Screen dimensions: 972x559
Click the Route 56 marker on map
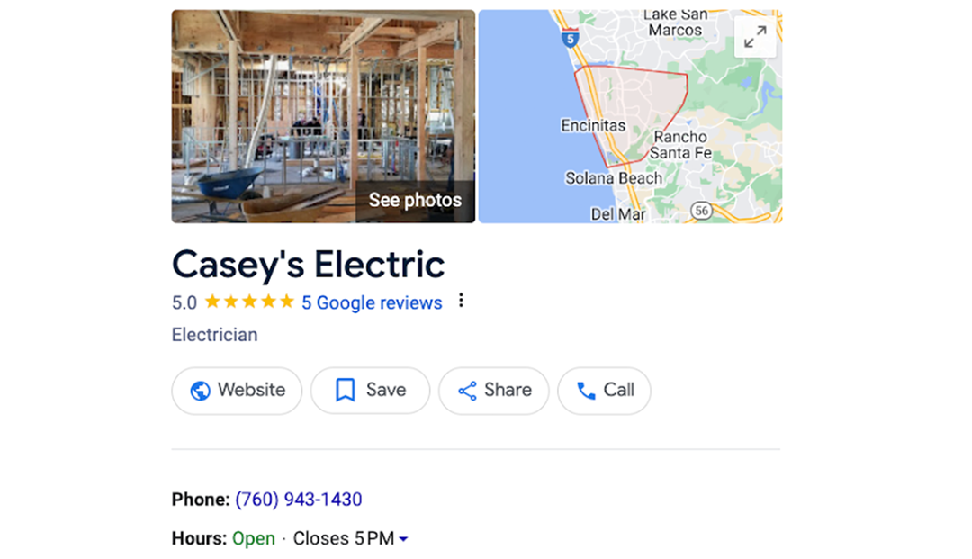[x=703, y=211]
